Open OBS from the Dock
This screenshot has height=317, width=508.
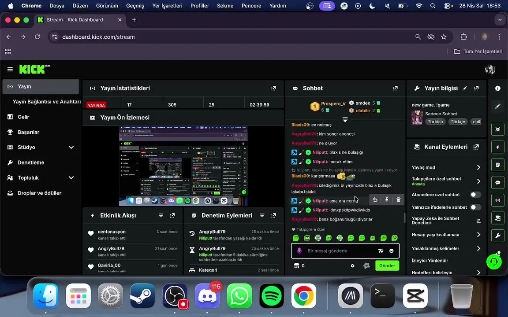[x=175, y=296]
